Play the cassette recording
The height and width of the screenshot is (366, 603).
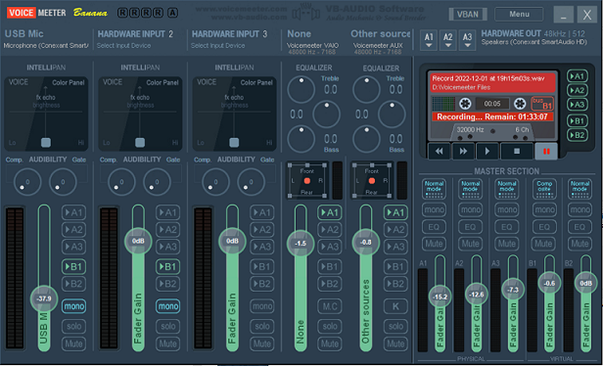(x=487, y=151)
